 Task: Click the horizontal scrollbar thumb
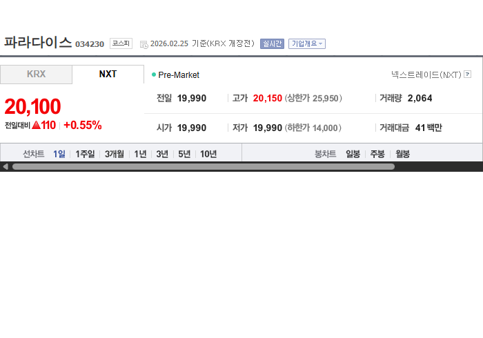204,166
